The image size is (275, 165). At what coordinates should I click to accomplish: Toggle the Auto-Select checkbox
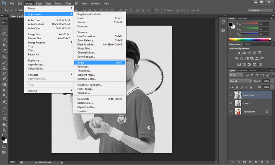(16, 10)
